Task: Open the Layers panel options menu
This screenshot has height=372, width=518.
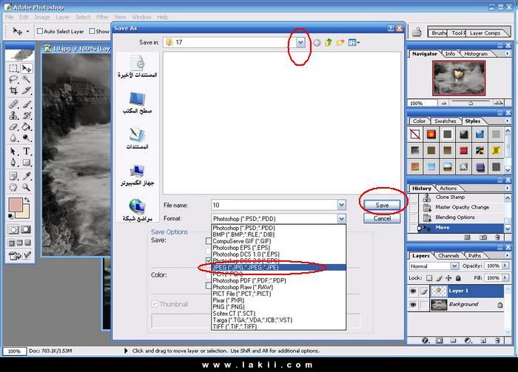Action: pyautogui.click(x=508, y=255)
